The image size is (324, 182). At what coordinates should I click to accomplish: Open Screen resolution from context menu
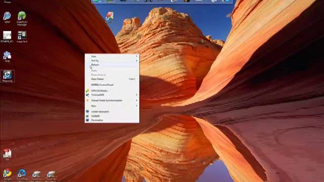[112, 112]
